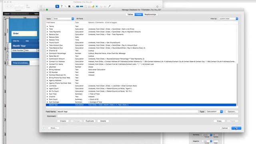Open the View by custom order dropdown
Viewport: 256px width, 144px height.
click(x=228, y=19)
